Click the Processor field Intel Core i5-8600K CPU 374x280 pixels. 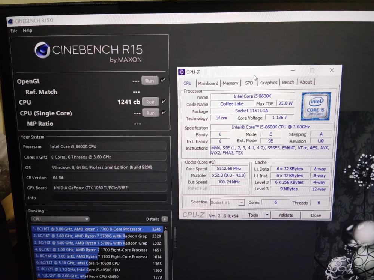pos(108,146)
